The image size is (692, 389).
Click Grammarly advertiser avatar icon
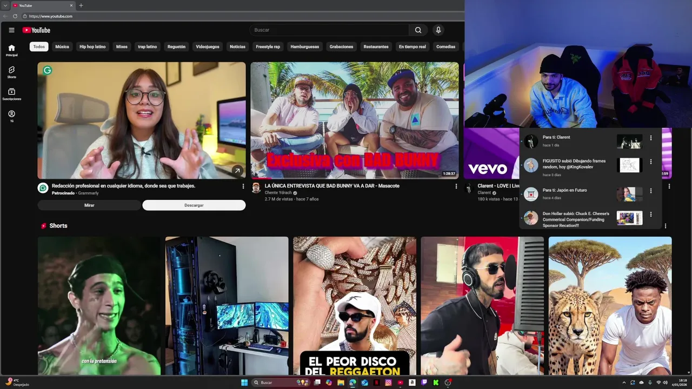click(x=43, y=188)
